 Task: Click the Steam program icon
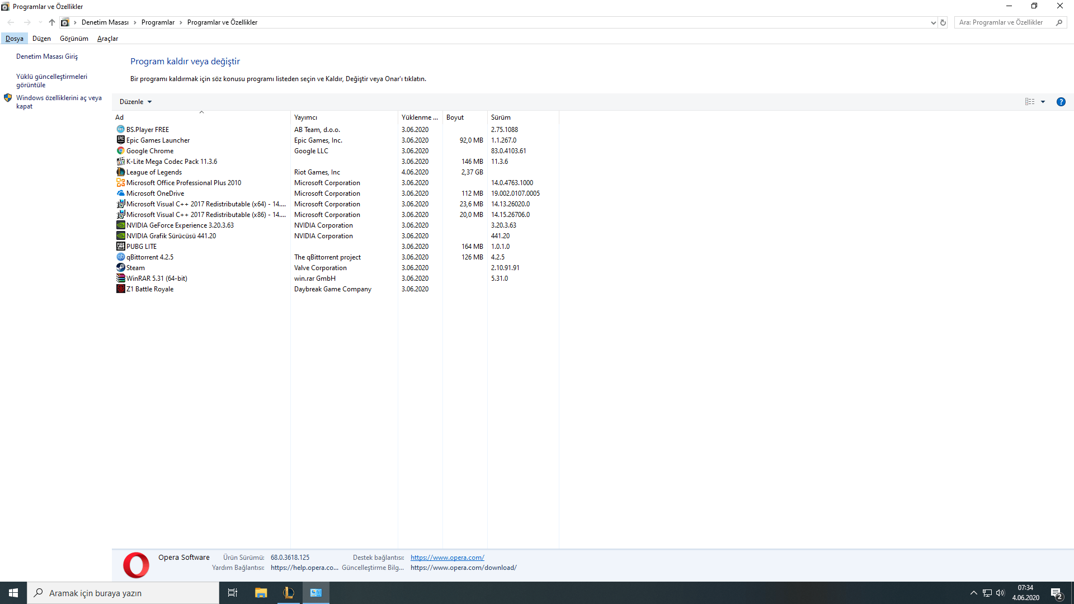tap(120, 267)
